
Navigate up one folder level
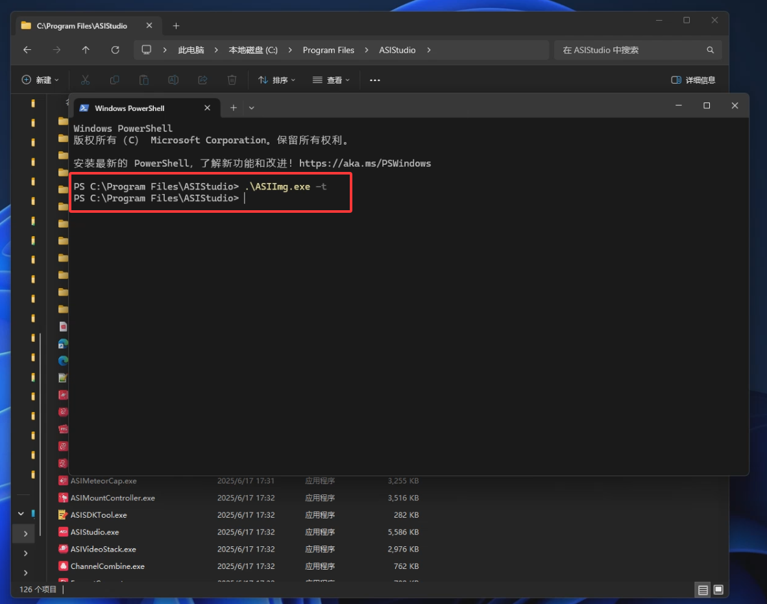(86, 50)
